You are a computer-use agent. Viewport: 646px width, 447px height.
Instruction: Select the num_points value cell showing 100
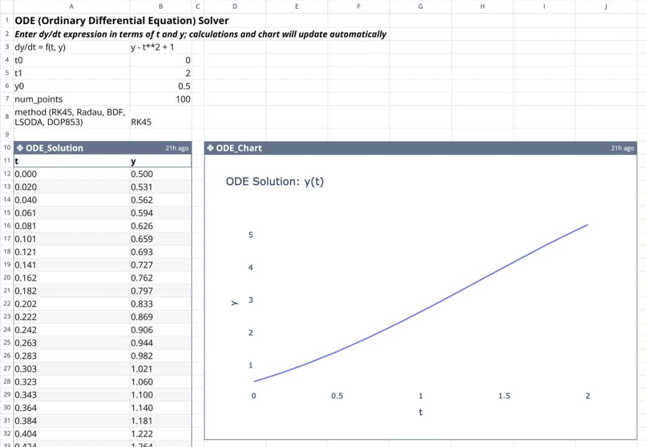coord(160,99)
